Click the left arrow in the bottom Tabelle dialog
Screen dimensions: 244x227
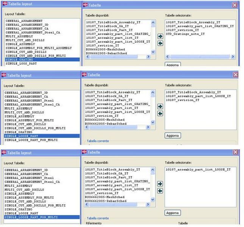point(160,190)
